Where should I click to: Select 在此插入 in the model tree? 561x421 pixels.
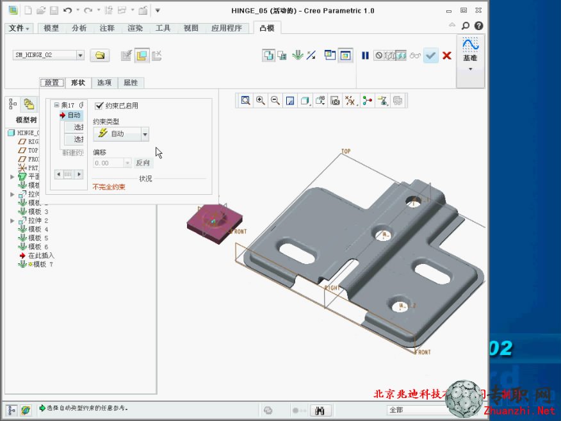click(x=41, y=256)
